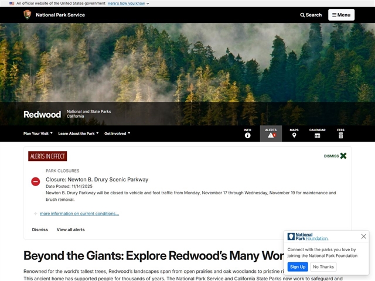Click the No Thanks button
Screen dimensions: 375x281
click(323, 267)
